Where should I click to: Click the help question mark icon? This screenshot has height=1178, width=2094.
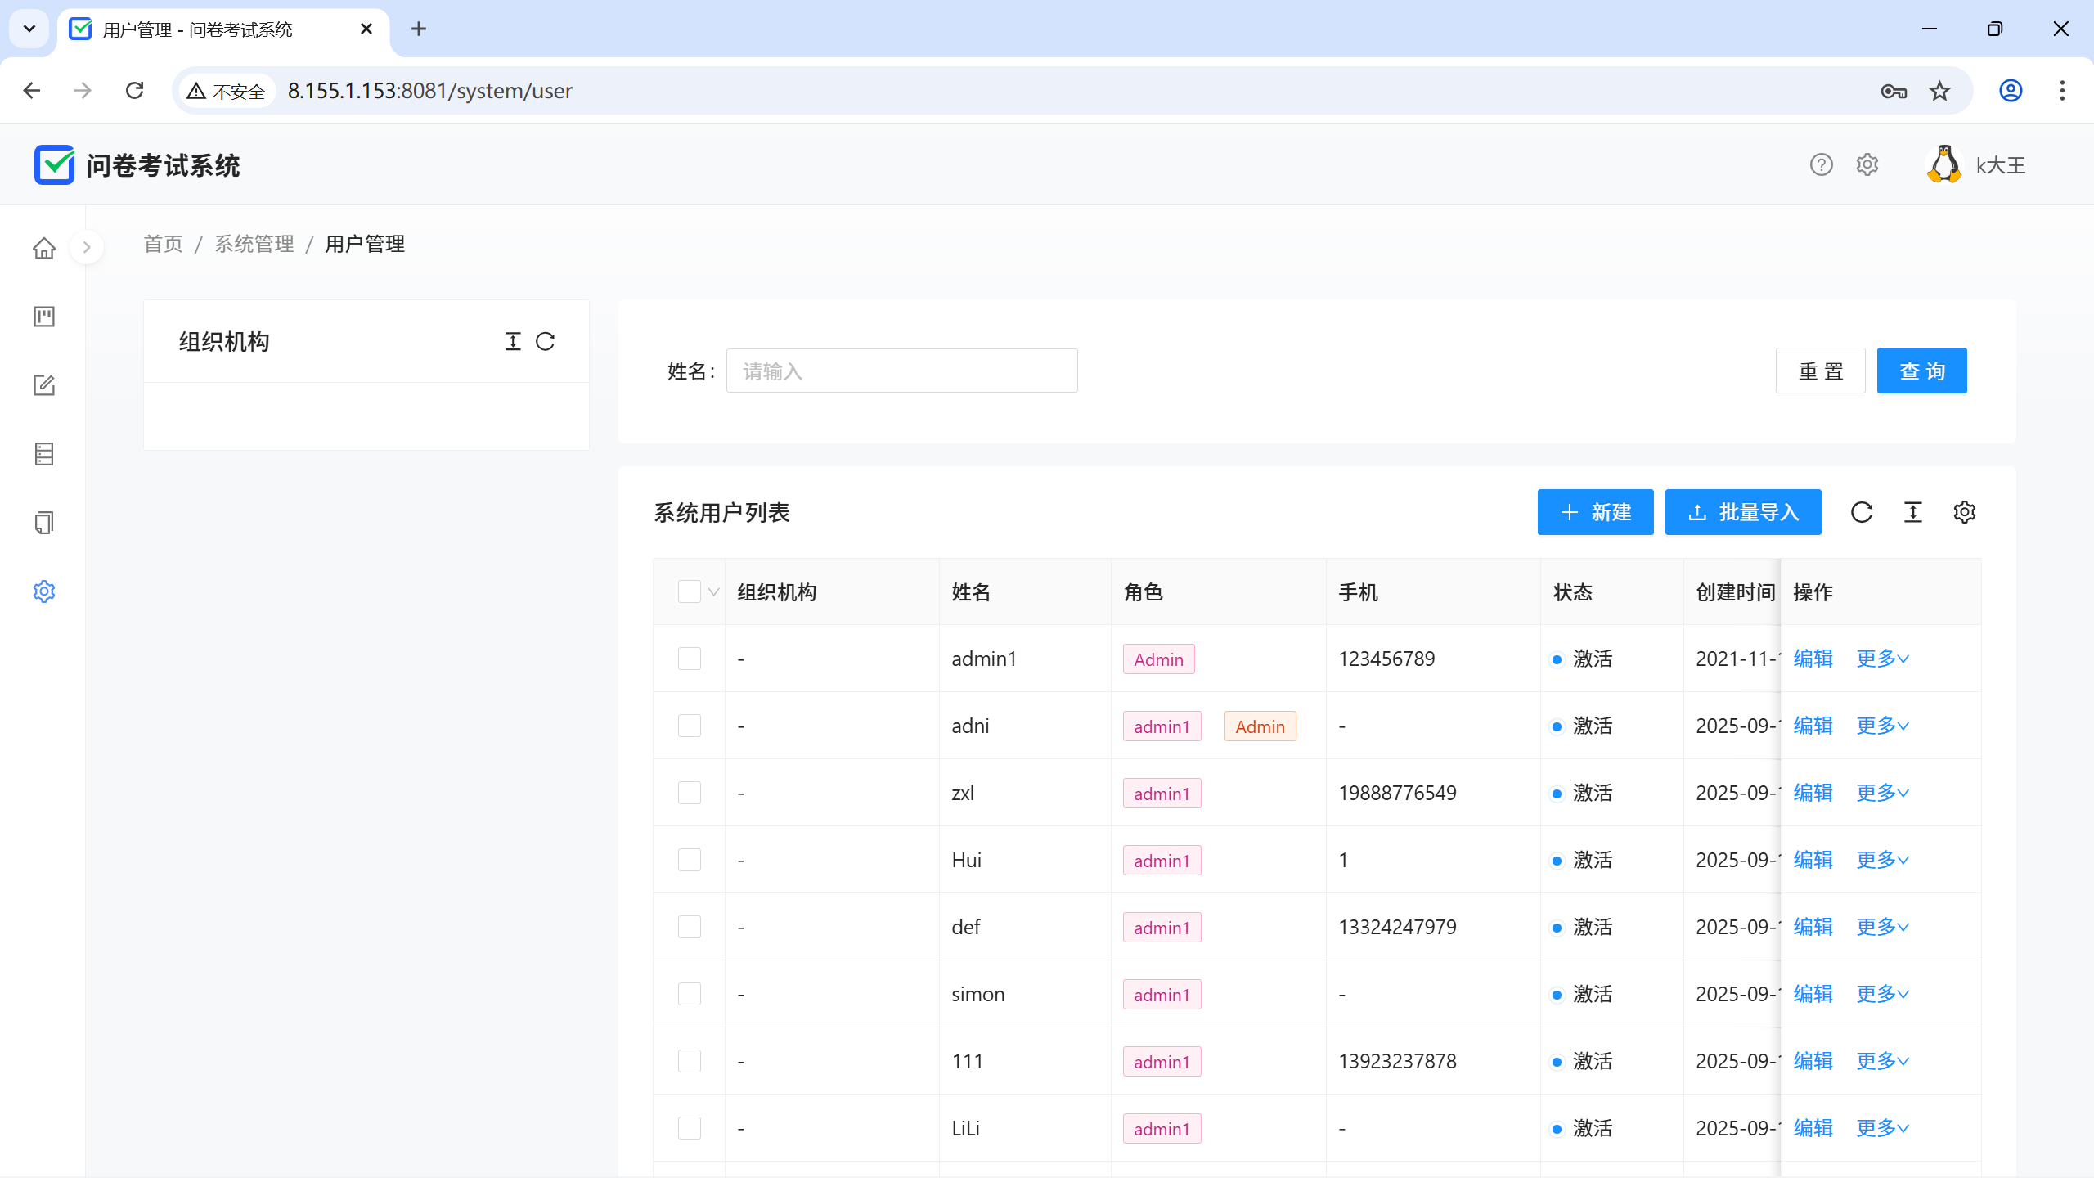pos(1821,164)
